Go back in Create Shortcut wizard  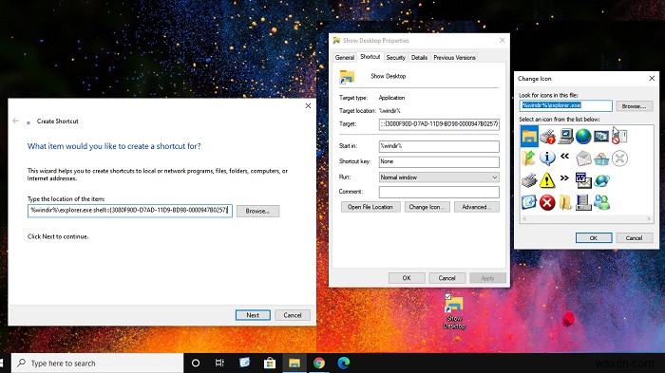pos(16,121)
